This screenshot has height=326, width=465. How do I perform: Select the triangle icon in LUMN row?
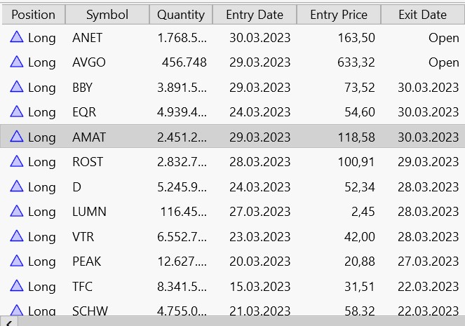point(17,211)
